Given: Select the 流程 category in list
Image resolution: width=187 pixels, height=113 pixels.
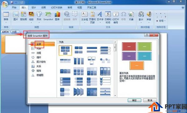Looking at the screenshot, I should pos(39,53).
